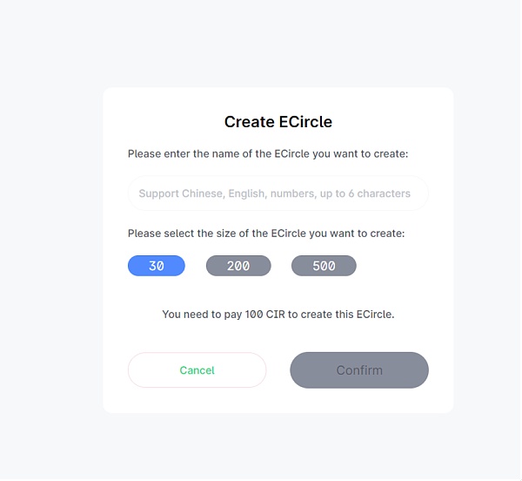522x481 pixels.
Task: Pick the 500 ECircle size
Action: click(325, 267)
